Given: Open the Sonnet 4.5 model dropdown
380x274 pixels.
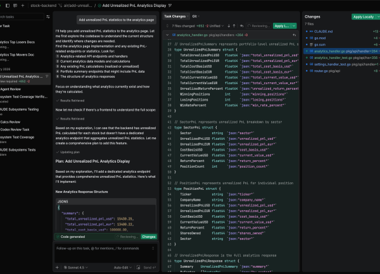Looking at the screenshot, I should click(x=75, y=268).
